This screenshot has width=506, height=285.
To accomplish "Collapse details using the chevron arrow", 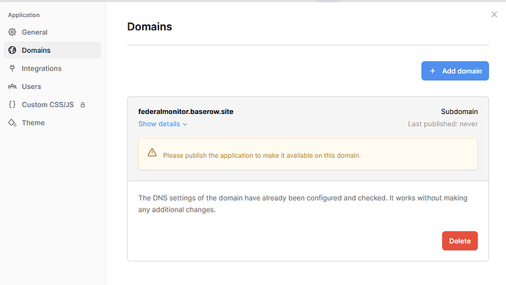I will [185, 124].
